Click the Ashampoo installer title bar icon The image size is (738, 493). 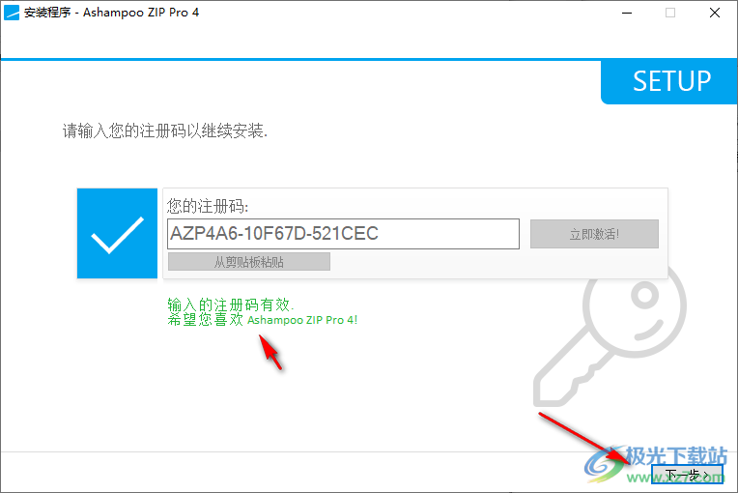(12, 13)
